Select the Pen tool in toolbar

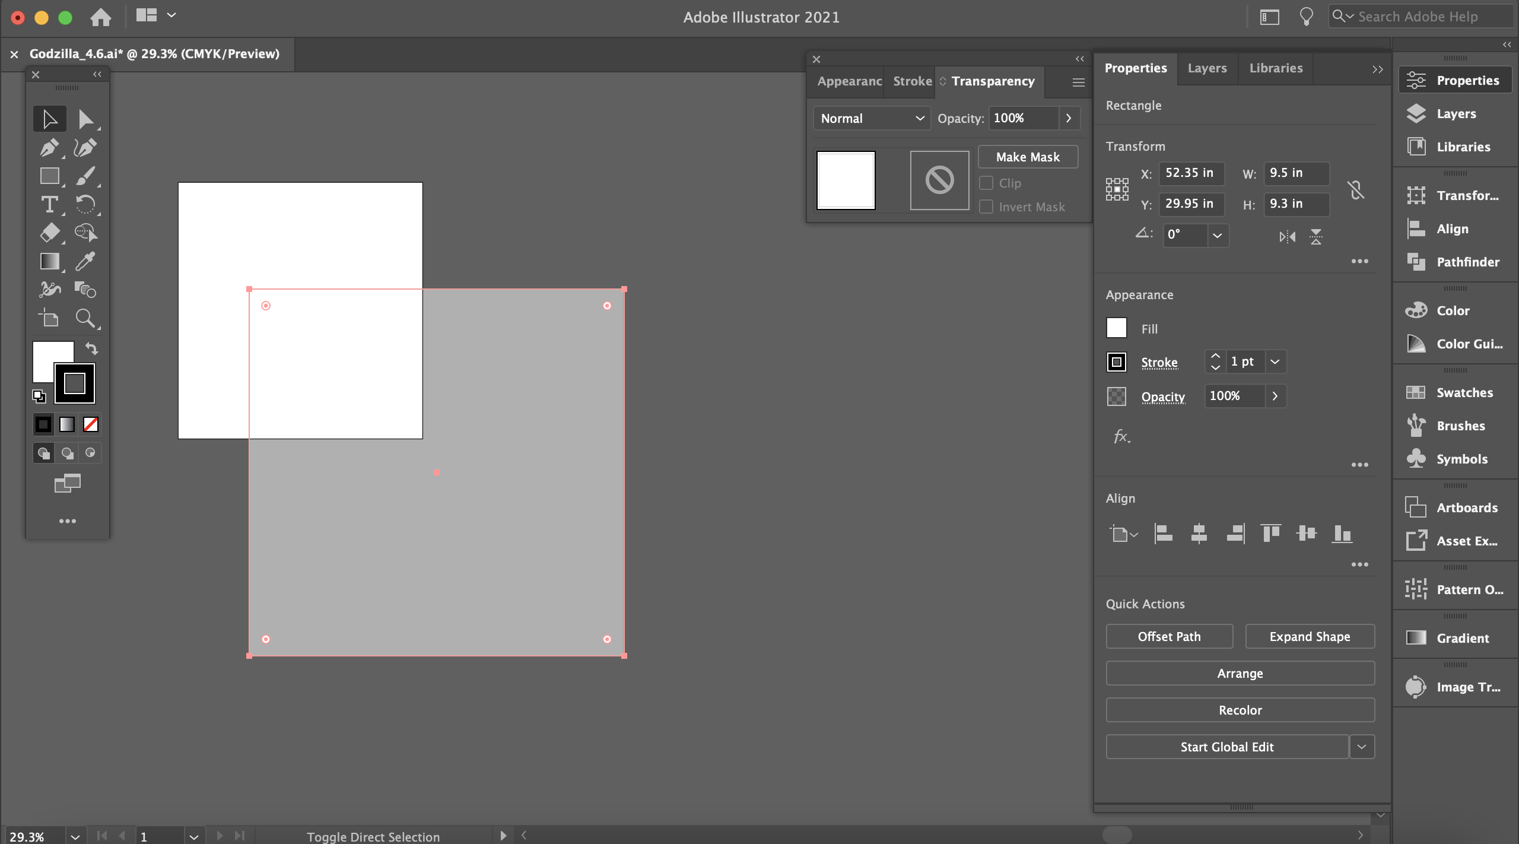tap(48, 147)
